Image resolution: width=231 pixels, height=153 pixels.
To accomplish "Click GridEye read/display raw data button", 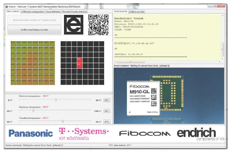I will [x=34, y=30].
